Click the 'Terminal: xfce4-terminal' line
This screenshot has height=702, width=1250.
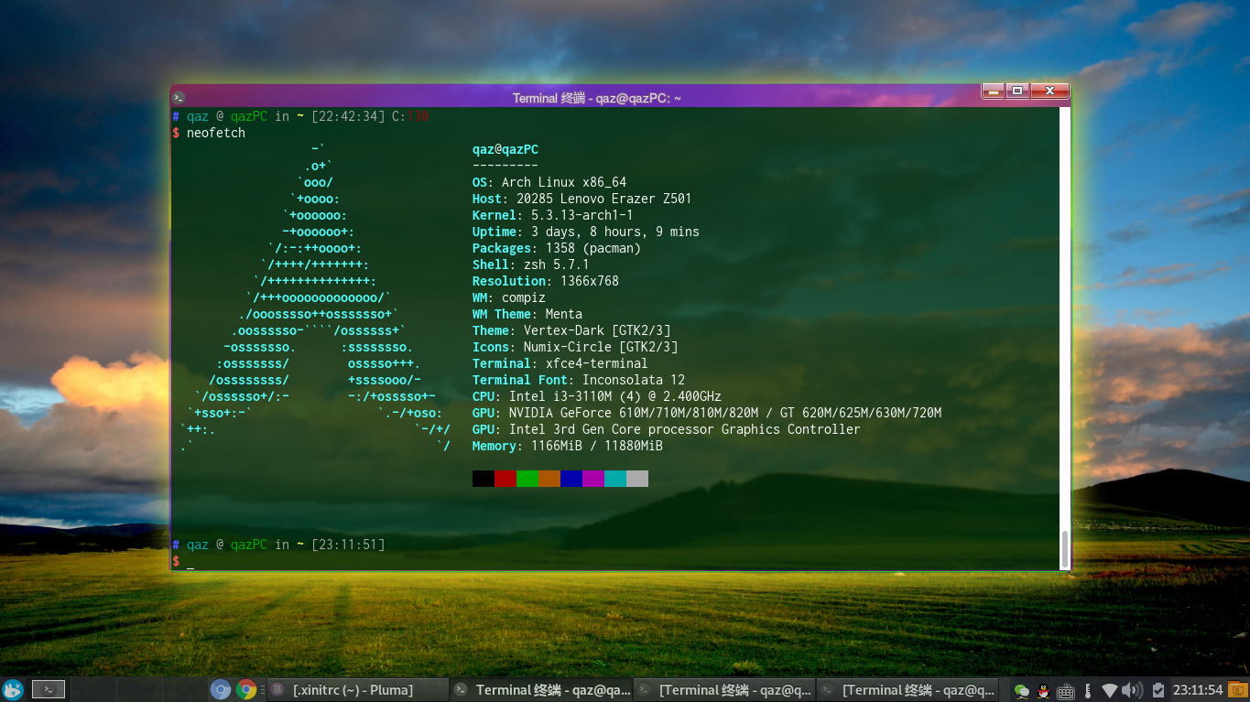coord(560,363)
